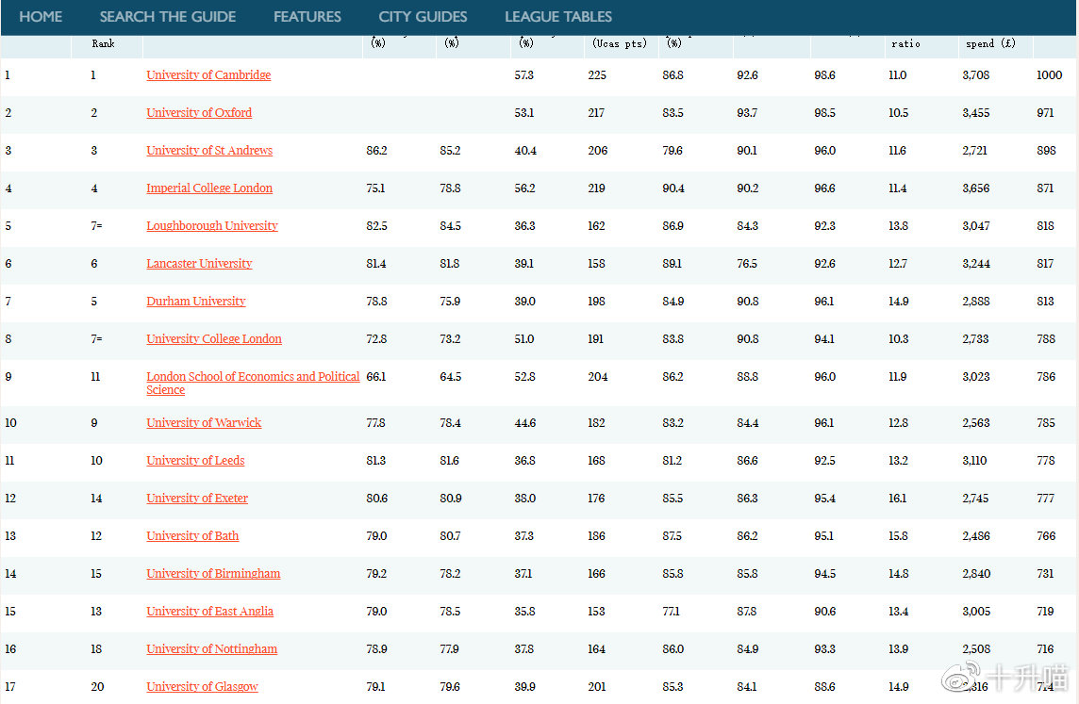Click the Imperial College London link
The width and height of the screenshot is (1079, 704).
[x=209, y=188]
